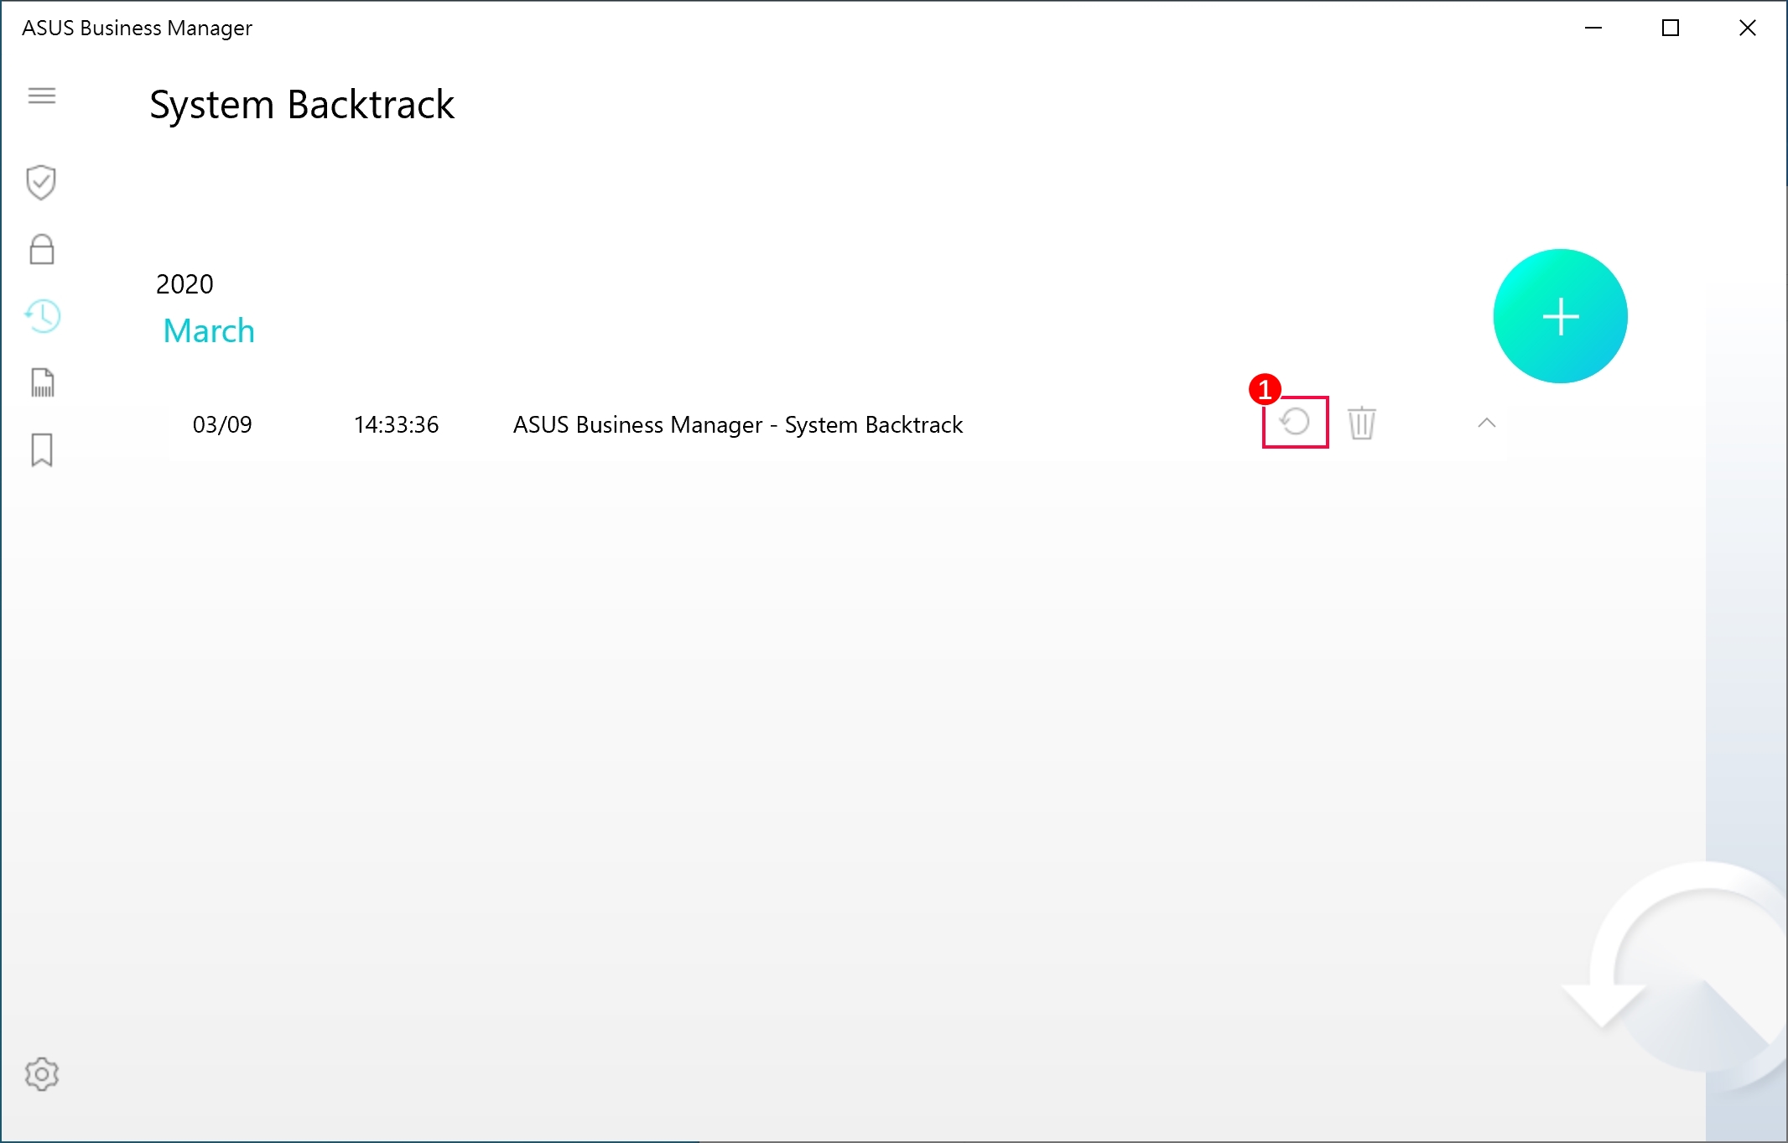Image resolution: width=1788 pixels, height=1143 pixels.
Task: Click the restore circular arrow icon
Action: [1293, 423]
